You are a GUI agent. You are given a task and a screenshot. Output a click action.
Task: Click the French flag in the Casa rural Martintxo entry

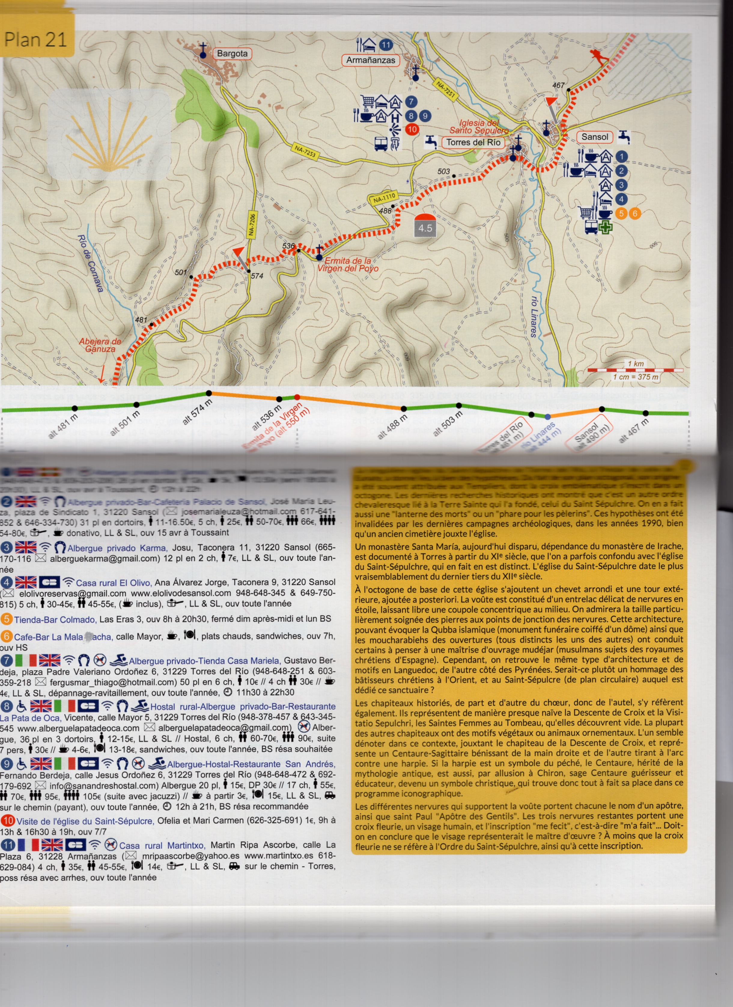[29, 845]
